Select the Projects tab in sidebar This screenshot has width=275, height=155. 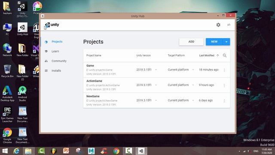click(x=57, y=42)
